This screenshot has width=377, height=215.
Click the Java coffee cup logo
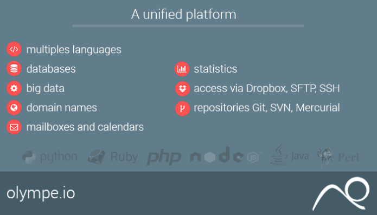point(290,154)
